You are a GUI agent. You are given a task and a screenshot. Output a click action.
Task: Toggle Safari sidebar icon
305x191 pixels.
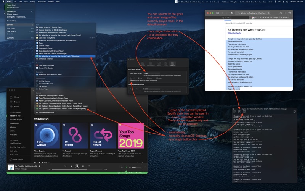point(217,13)
